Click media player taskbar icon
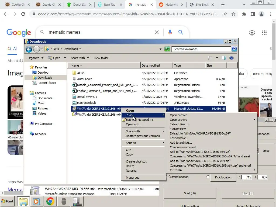The height and width of the screenshot is (207, 276). pos(37,201)
